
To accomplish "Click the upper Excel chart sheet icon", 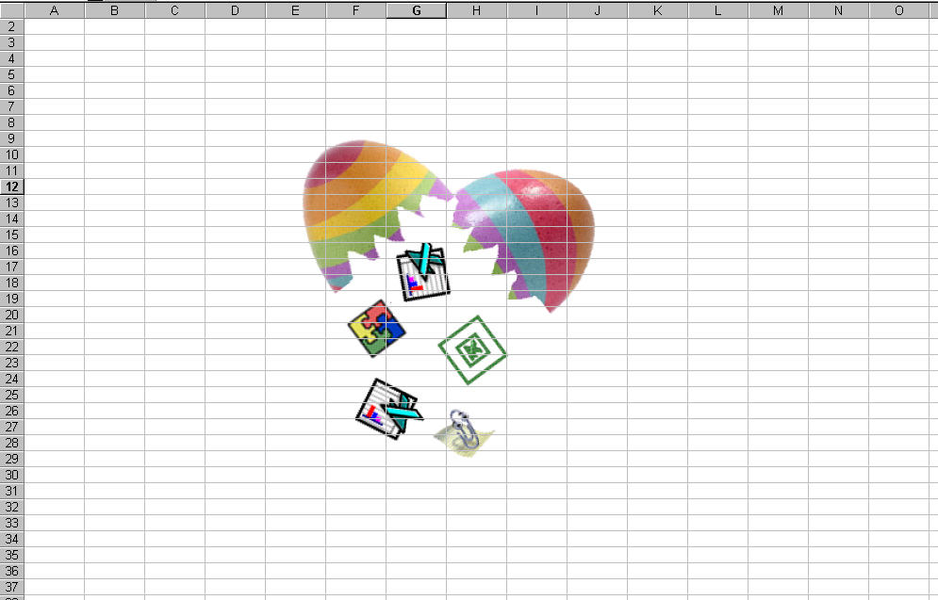I will 423,272.
